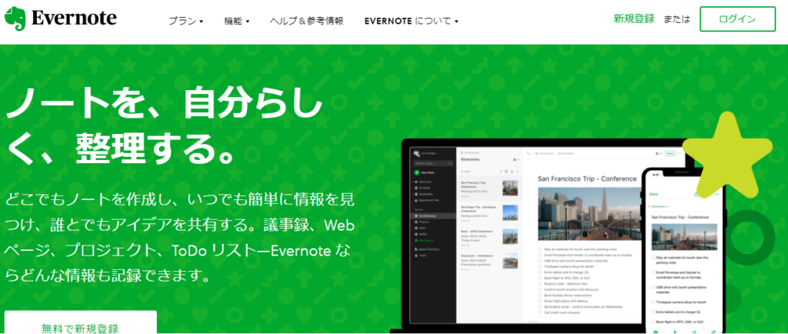Check 'Extra tablets and & charger' on laptop
This screenshot has height=334, width=788.
[x=539, y=272]
